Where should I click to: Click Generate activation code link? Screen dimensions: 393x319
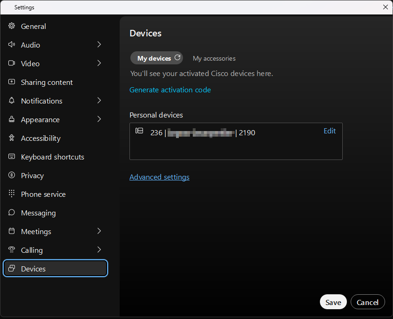(x=170, y=90)
